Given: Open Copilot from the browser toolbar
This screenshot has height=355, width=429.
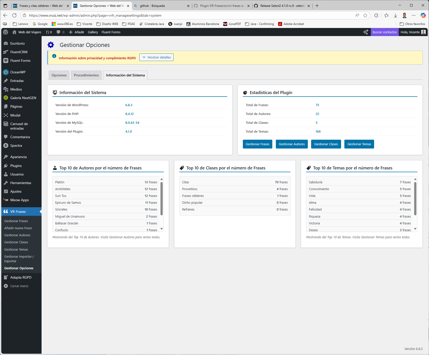Looking at the screenshot, I should pyautogui.click(x=422, y=15).
